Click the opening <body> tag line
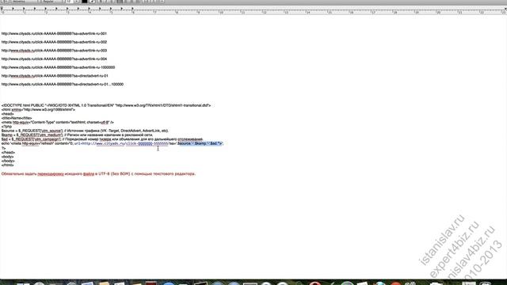Image resolution: width=507 pixels, height=285 pixels. [x=8, y=157]
